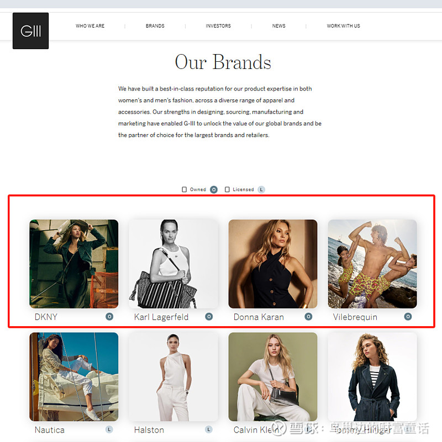
Task: Enable the Licensed filter checkbox
Action: tap(227, 189)
